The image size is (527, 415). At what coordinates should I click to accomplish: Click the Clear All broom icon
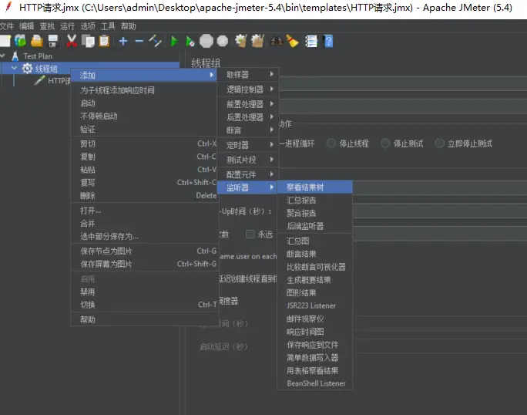point(257,41)
